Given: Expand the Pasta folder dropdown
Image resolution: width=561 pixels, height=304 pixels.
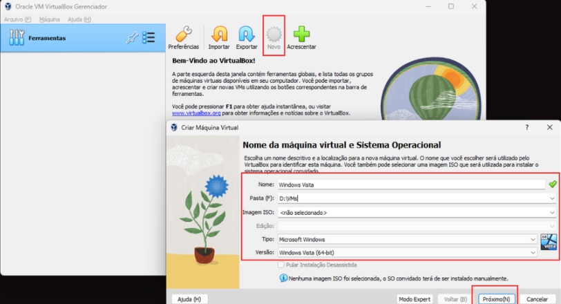Looking at the screenshot, I should coord(552,198).
